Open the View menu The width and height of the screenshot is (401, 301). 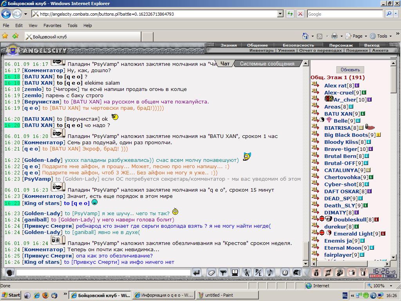[x=33, y=25]
